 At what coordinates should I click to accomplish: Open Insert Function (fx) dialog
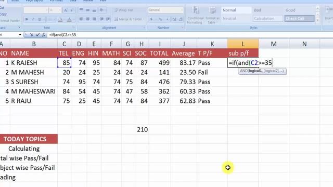pyautogui.click(x=44, y=35)
